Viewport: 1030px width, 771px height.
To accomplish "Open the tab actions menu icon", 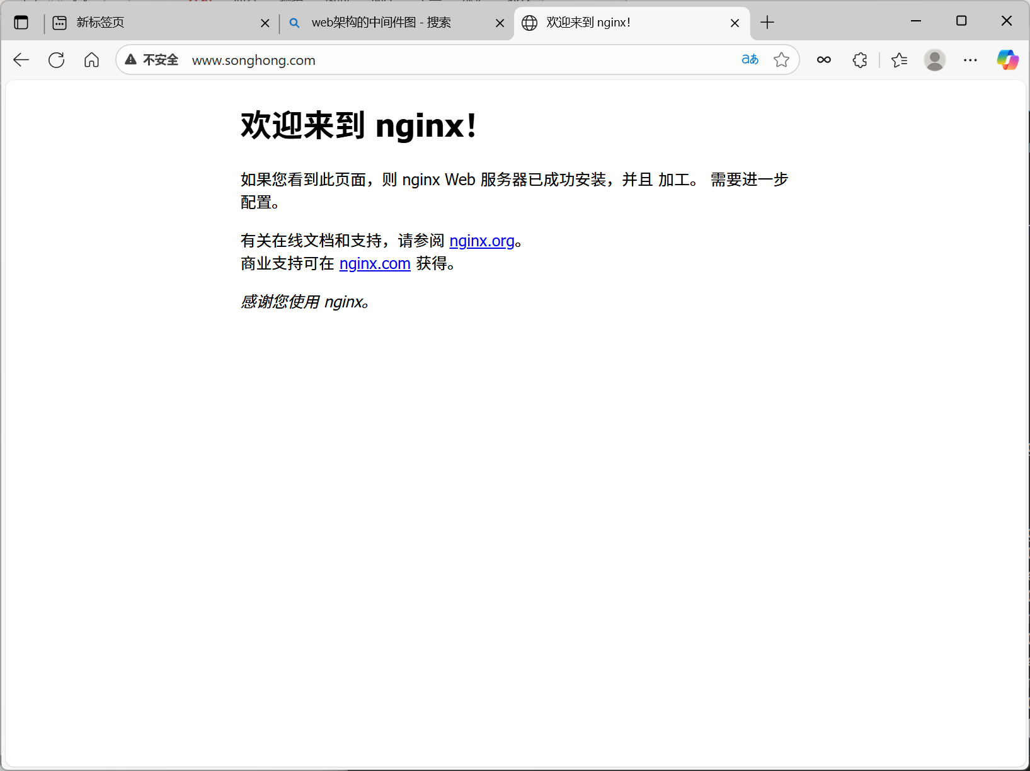I will tap(21, 23).
